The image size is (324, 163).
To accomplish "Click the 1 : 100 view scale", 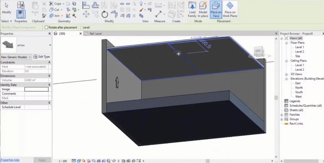I will [x=63, y=161].
